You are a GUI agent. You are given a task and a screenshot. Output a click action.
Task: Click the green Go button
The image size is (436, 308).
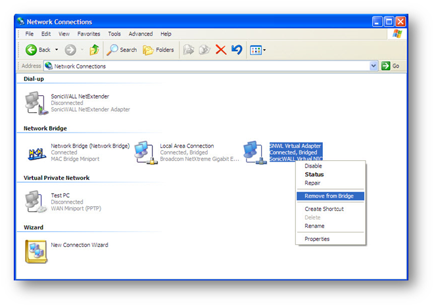[x=391, y=66]
